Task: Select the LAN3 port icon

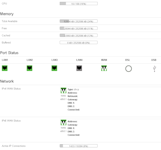Action: [x=54, y=68]
